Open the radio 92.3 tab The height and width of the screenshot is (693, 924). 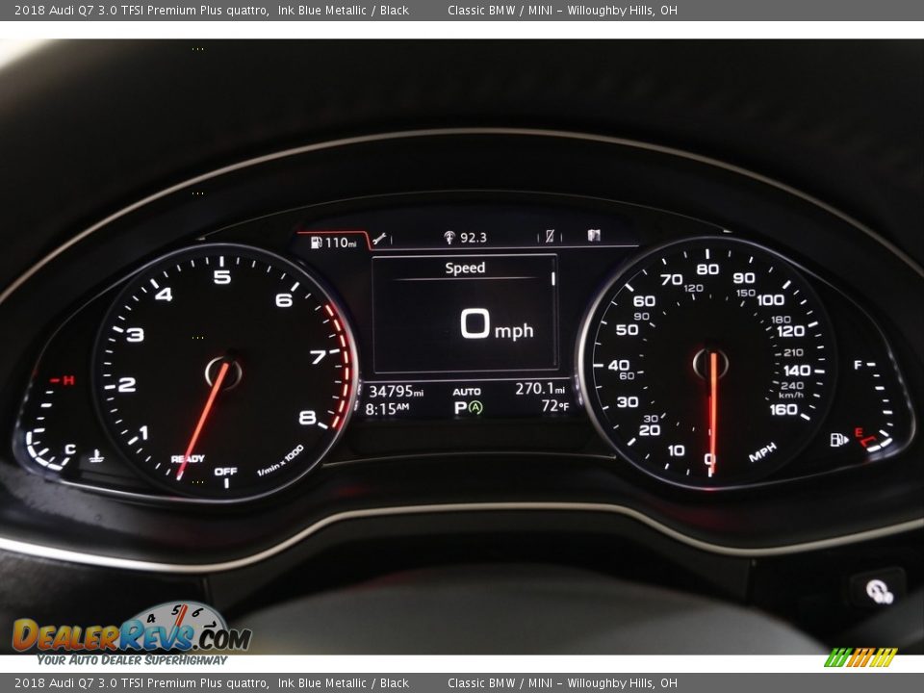[466, 238]
